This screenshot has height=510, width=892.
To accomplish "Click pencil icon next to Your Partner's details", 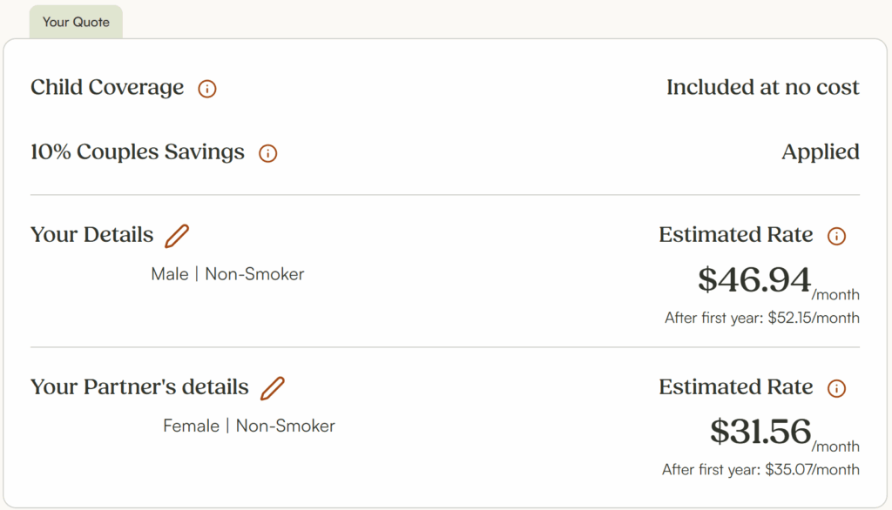I will point(273,388).
